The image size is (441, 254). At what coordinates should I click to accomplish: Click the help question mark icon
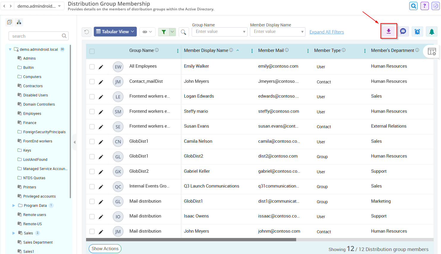pos(424,6)
